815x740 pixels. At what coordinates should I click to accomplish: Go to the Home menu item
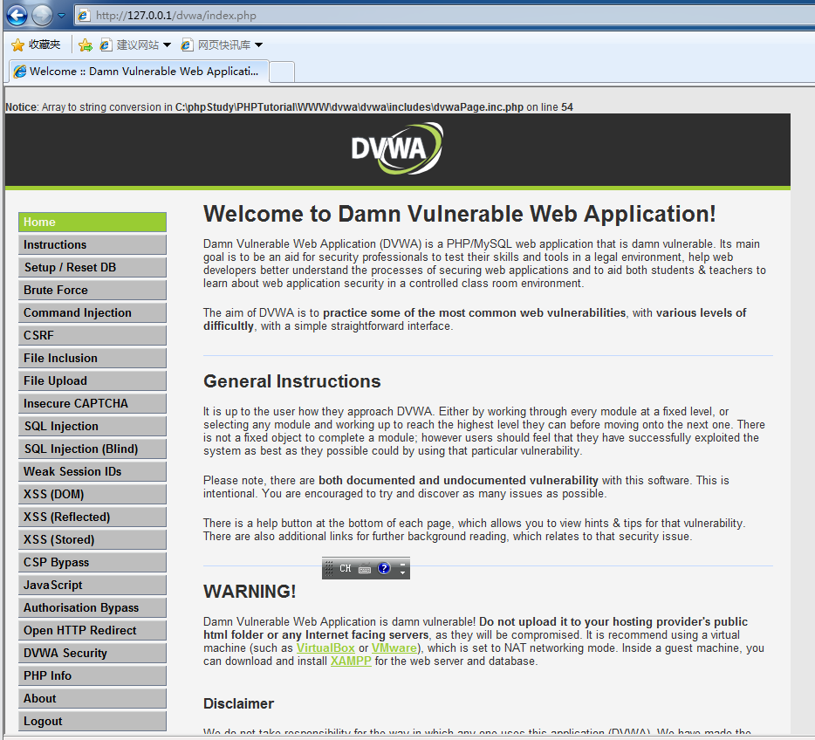92,222
